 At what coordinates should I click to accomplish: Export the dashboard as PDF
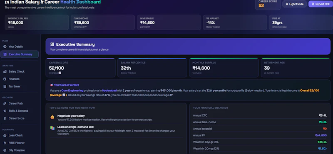point(321,4)
